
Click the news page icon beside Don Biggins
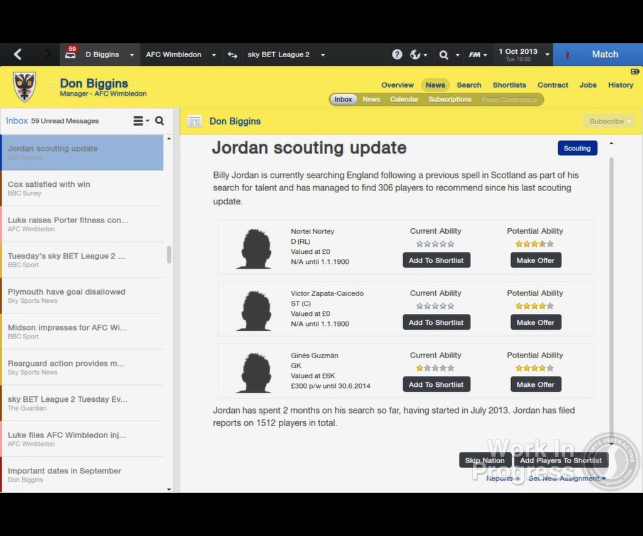coord(195,121)
